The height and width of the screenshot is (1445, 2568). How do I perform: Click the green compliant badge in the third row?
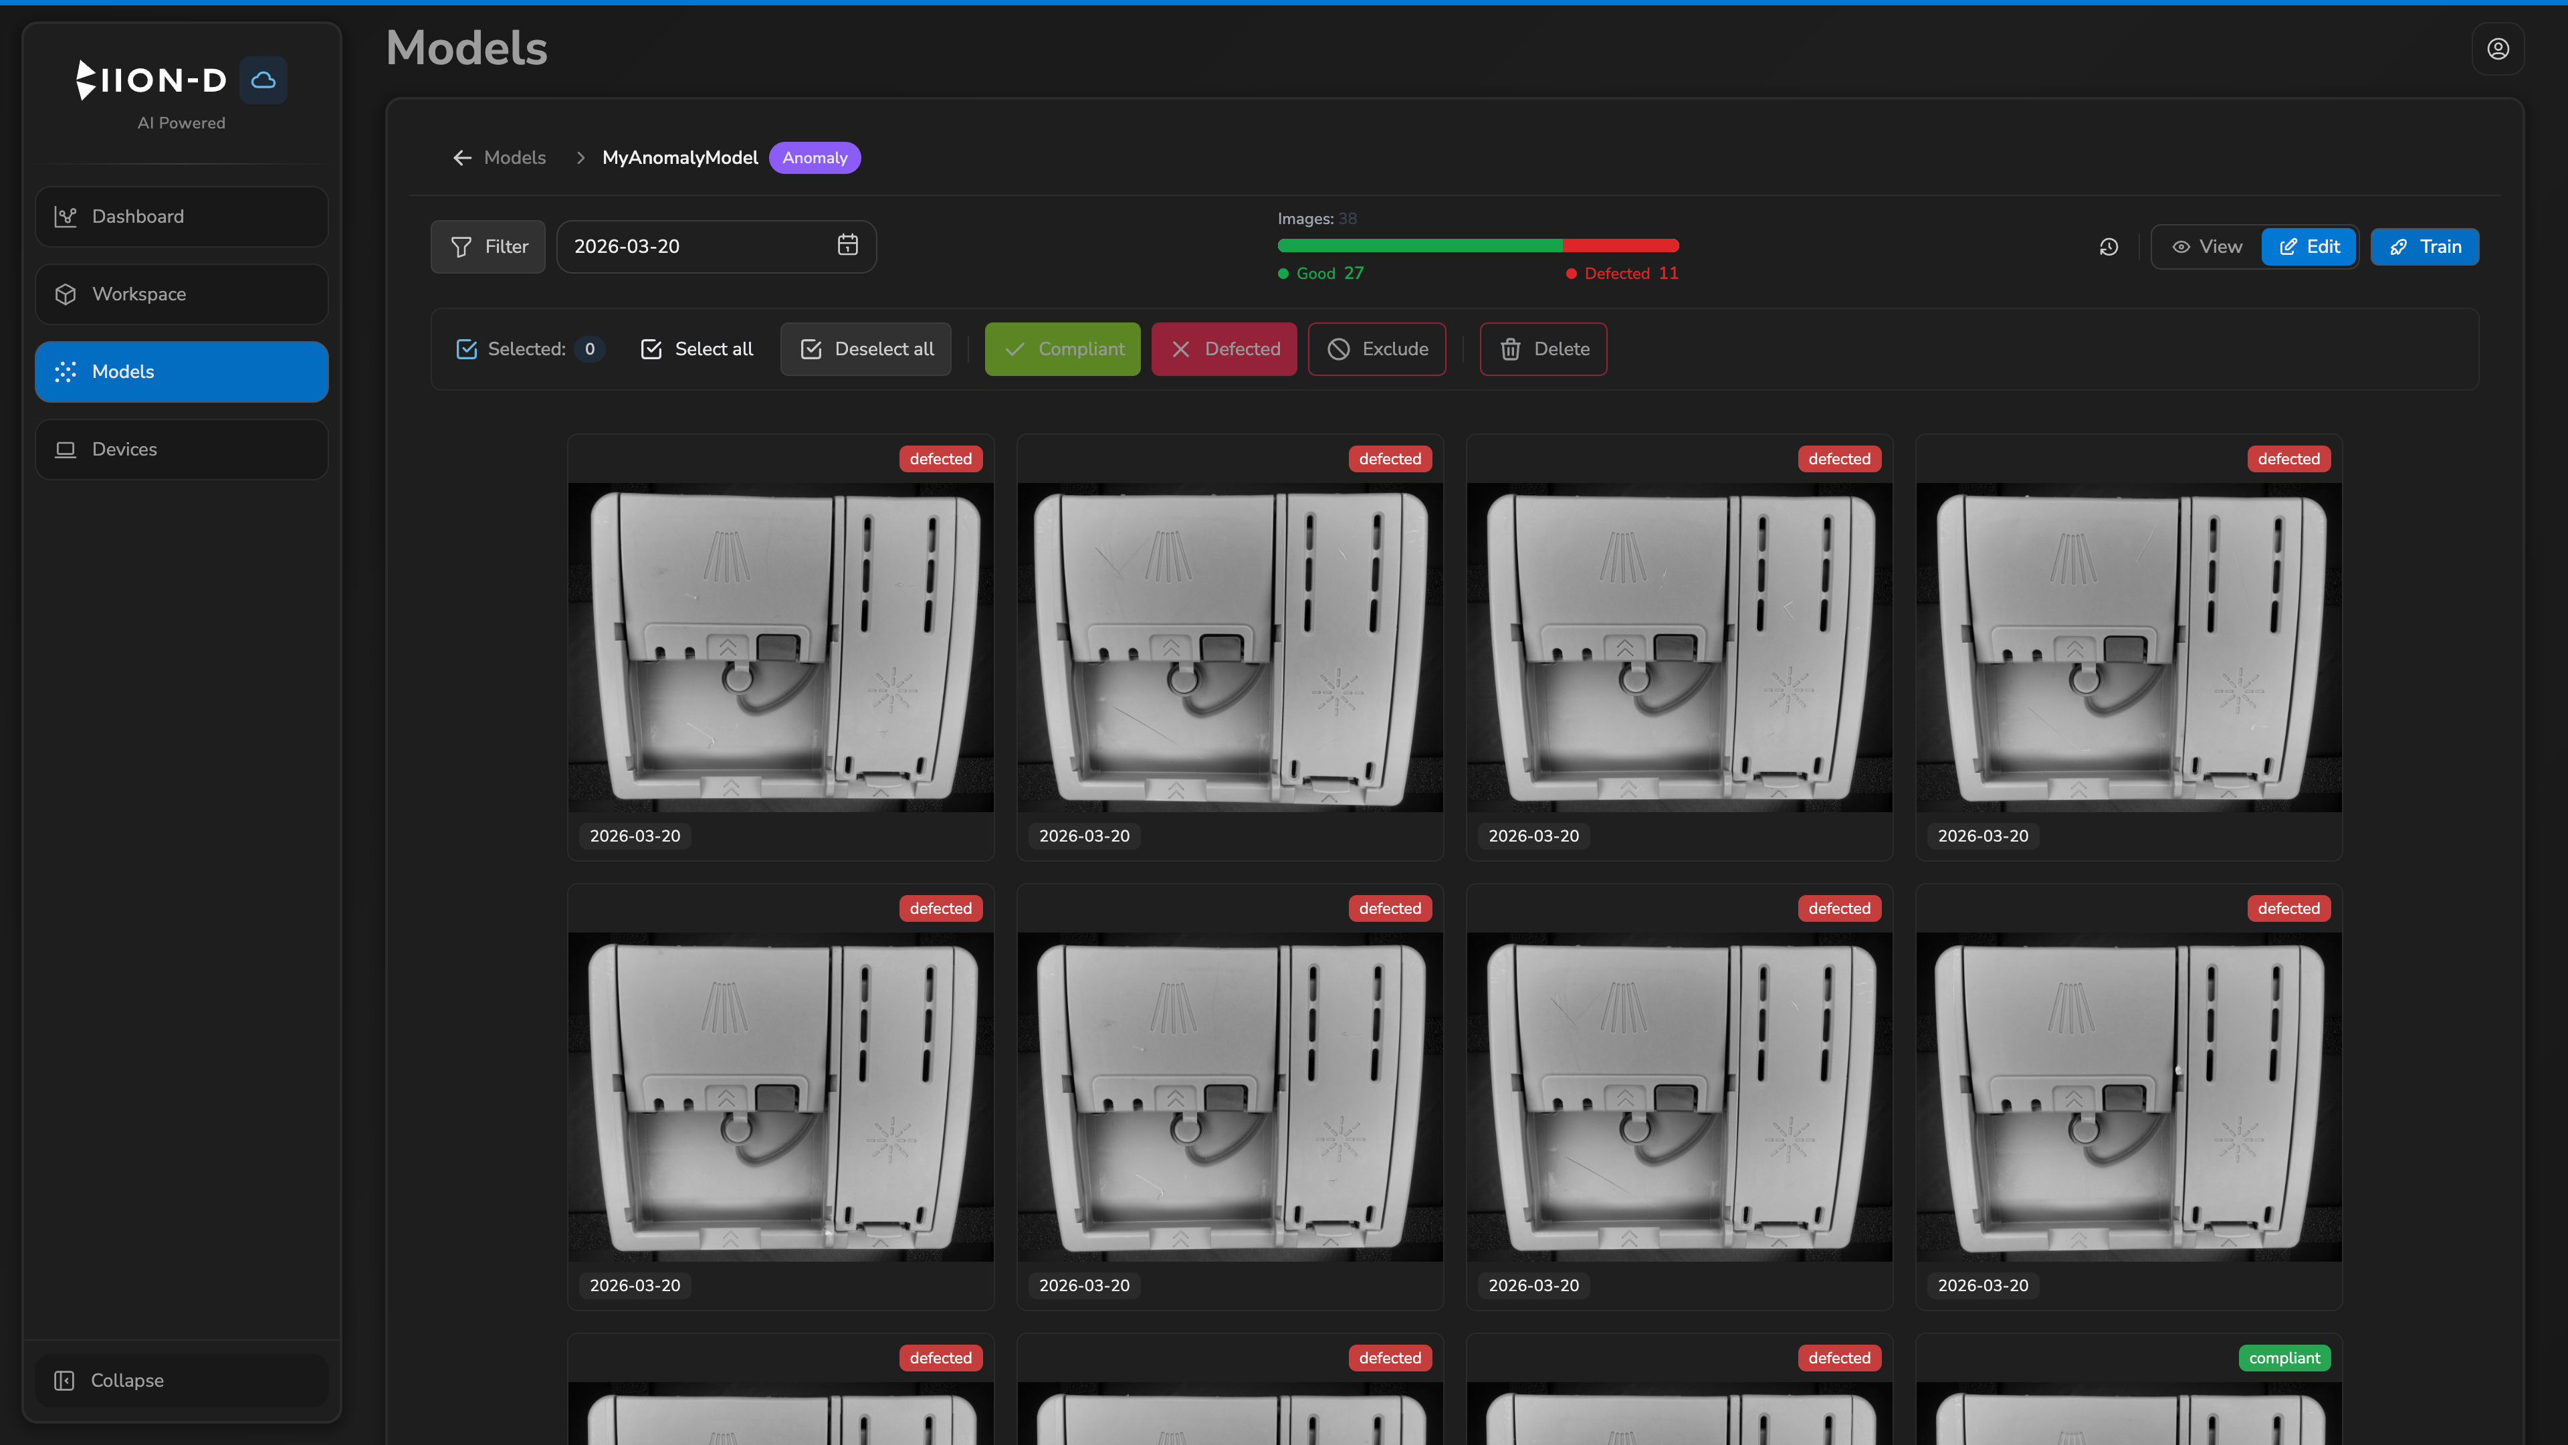click(x=2285, y=1358)
